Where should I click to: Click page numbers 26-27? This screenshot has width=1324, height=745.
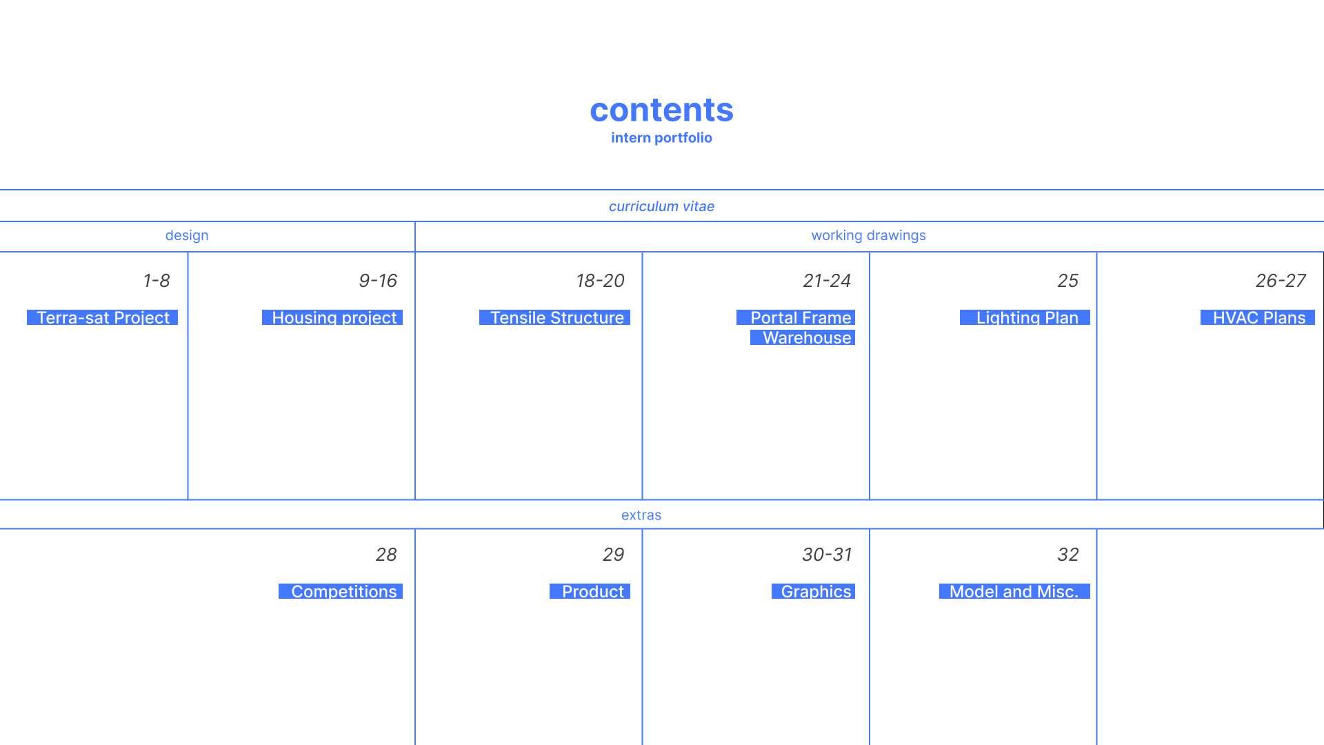(1280, 281)
